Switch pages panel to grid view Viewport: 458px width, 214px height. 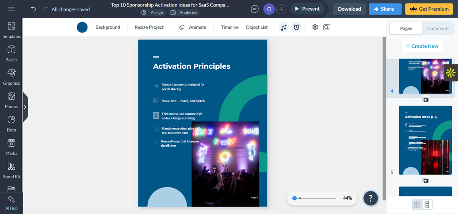pos(417,204)
